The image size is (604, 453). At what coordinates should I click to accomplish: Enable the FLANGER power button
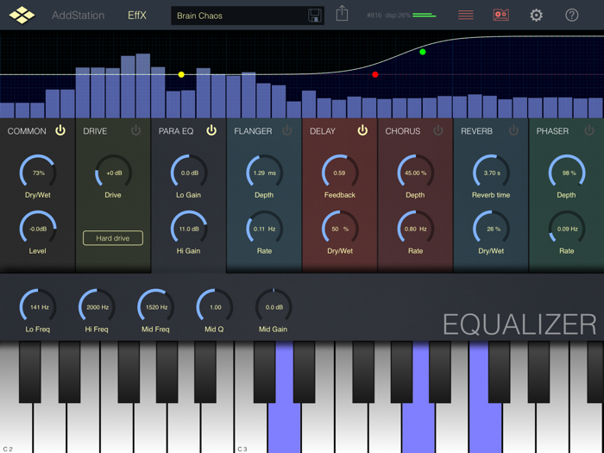point(287,130)
